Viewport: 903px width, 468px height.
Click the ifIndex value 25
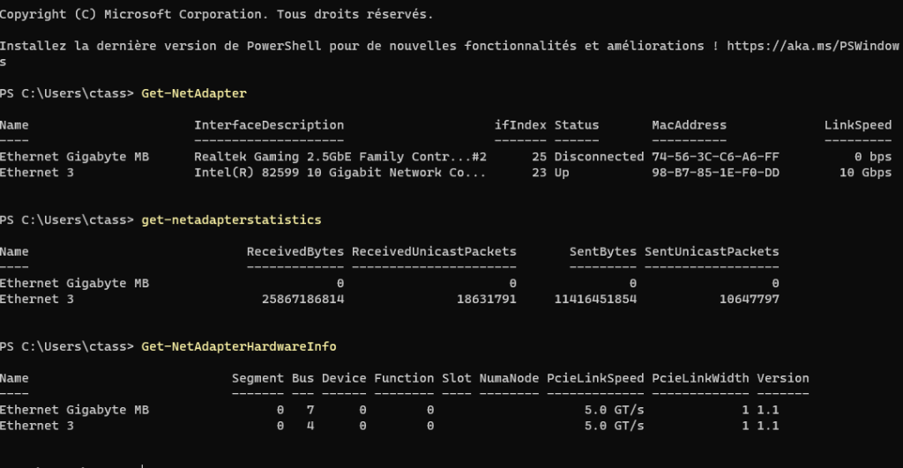pyautogui.click(x=539, y=157)
